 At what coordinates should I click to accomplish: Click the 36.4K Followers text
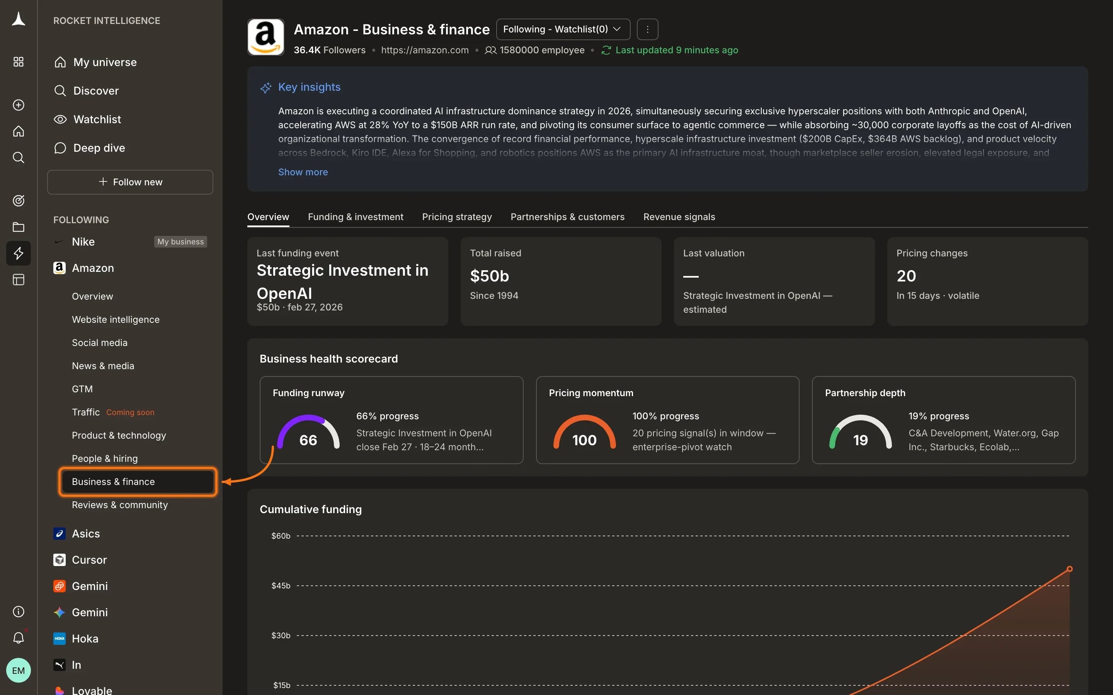point(329,50)
